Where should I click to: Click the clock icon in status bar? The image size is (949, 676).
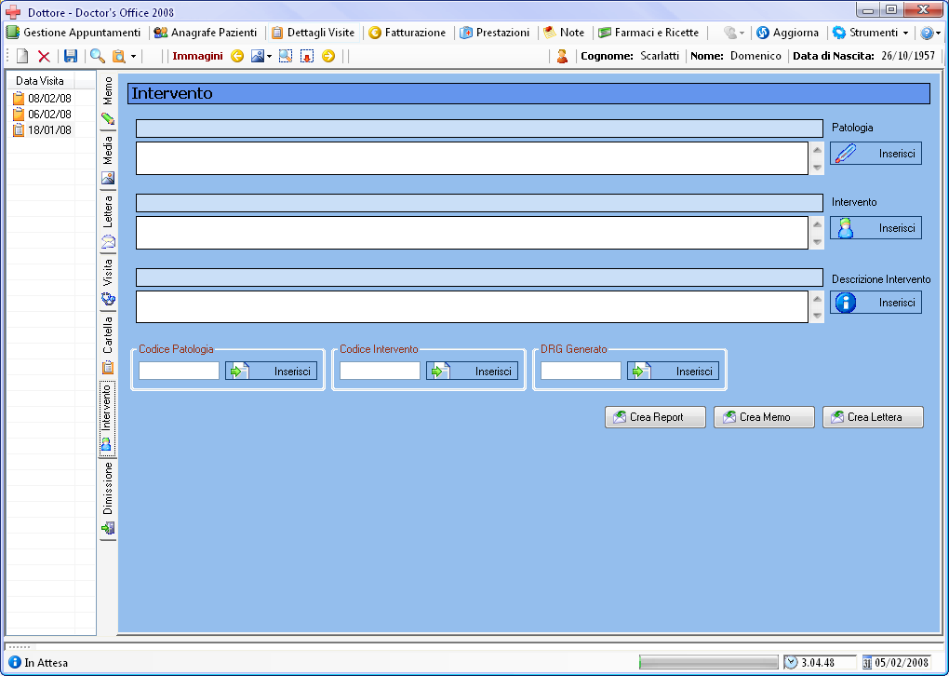791,663
